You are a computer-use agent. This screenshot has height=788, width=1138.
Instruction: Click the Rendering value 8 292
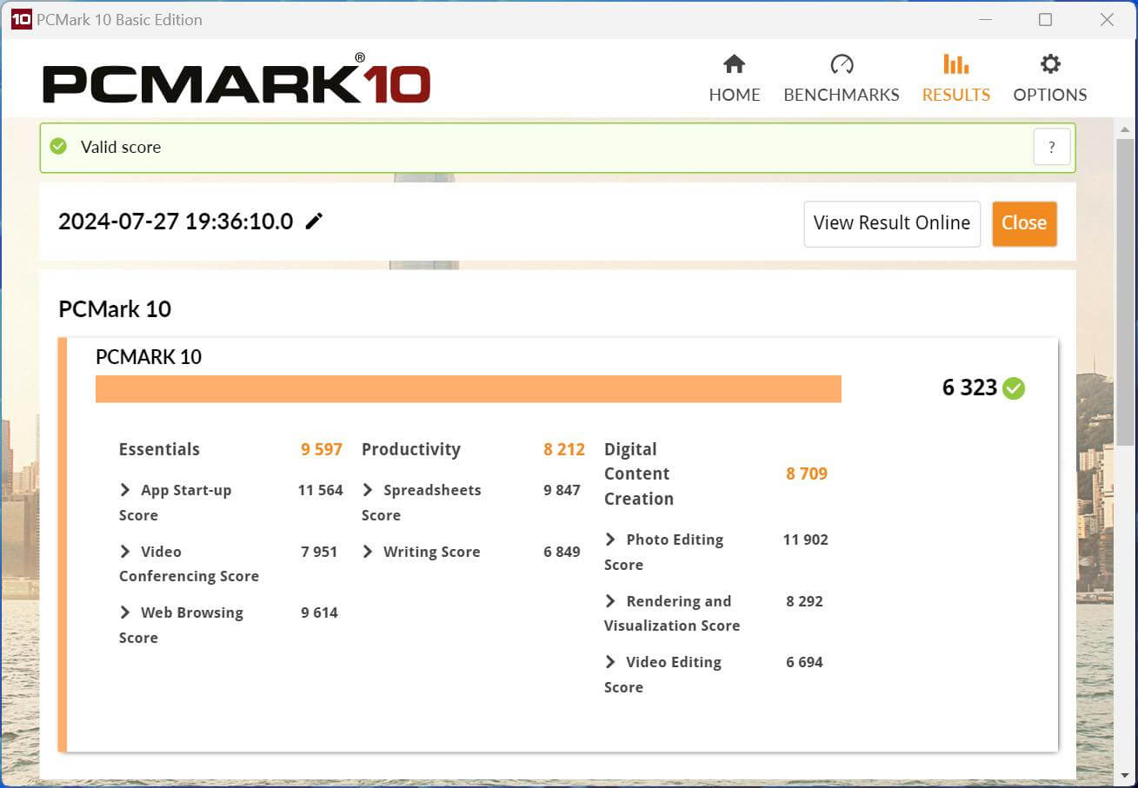[x=804, y=601]
